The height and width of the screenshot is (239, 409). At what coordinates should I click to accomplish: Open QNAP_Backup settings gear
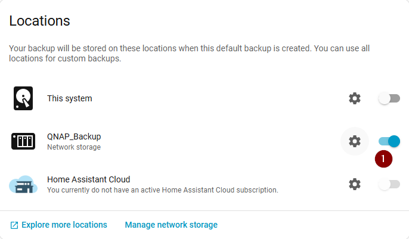tap(355, 141)
